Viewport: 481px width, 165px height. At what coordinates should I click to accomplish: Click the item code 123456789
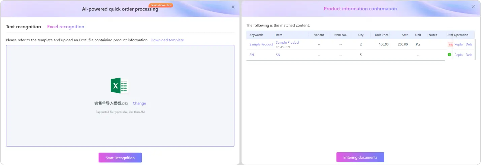(x=283, y=47)
